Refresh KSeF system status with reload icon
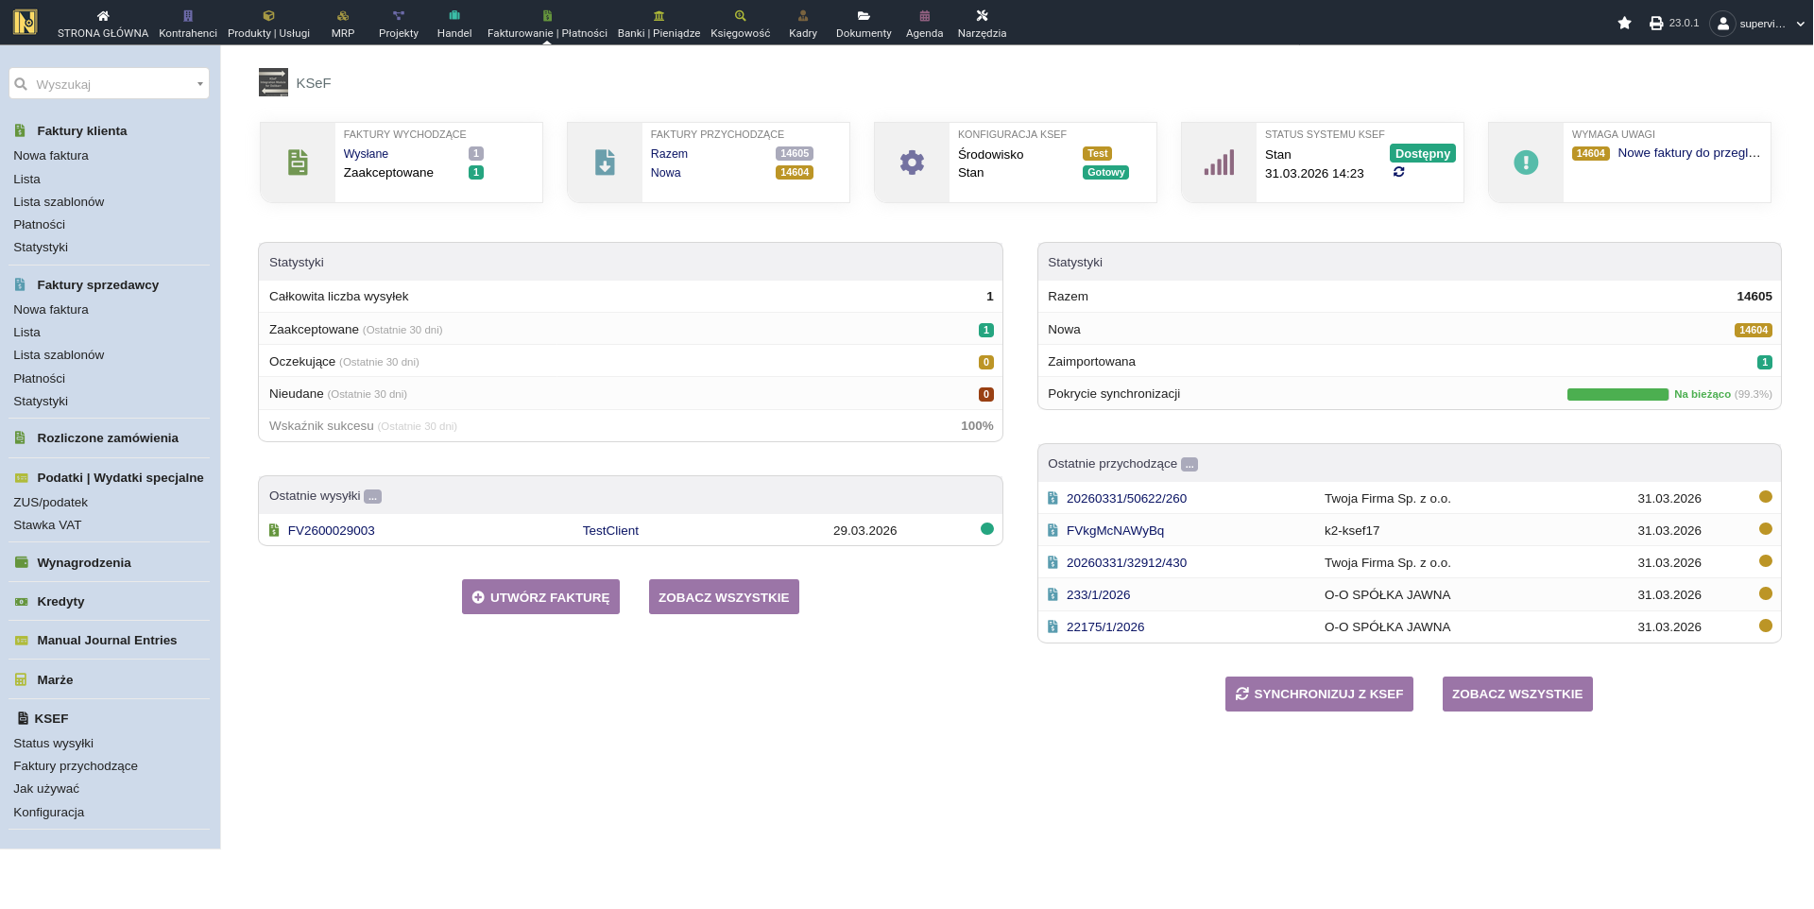The height and width of the screenshot is (909, 1814). point(1398,172)
